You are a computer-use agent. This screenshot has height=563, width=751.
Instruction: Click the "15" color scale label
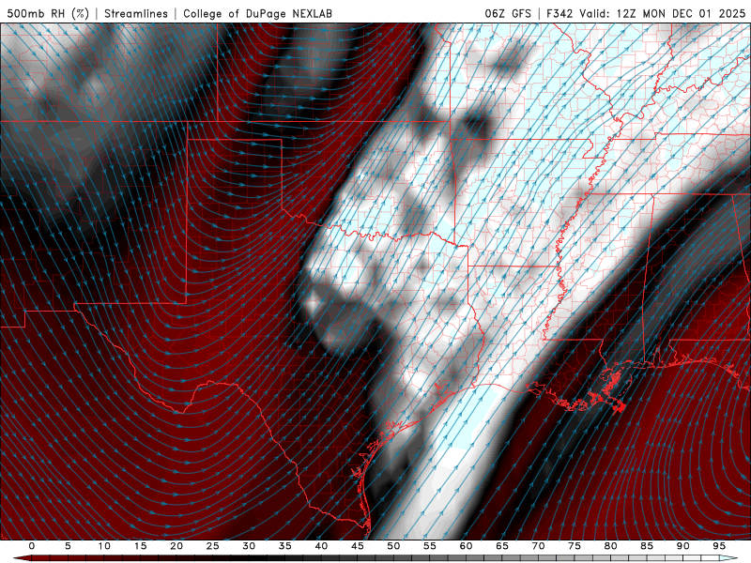pyautogui.click(x=140, y=546)
